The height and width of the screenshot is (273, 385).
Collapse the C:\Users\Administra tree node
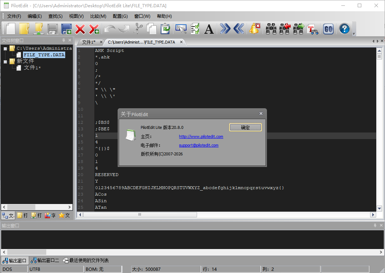[x=5, y=49]
